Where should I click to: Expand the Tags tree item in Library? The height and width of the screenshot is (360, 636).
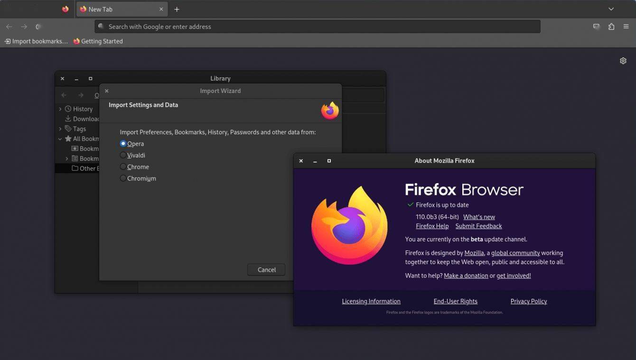(x=60, y=129)
